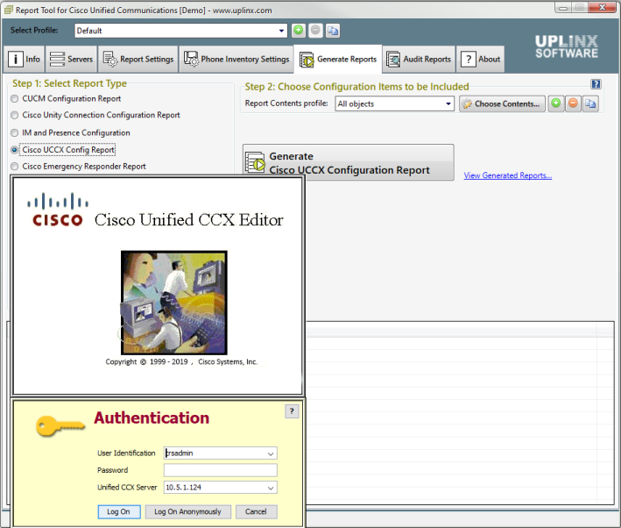Click the 'Report Contents profile:' label
Screen dimensions: 621x528
pos(286,103)
